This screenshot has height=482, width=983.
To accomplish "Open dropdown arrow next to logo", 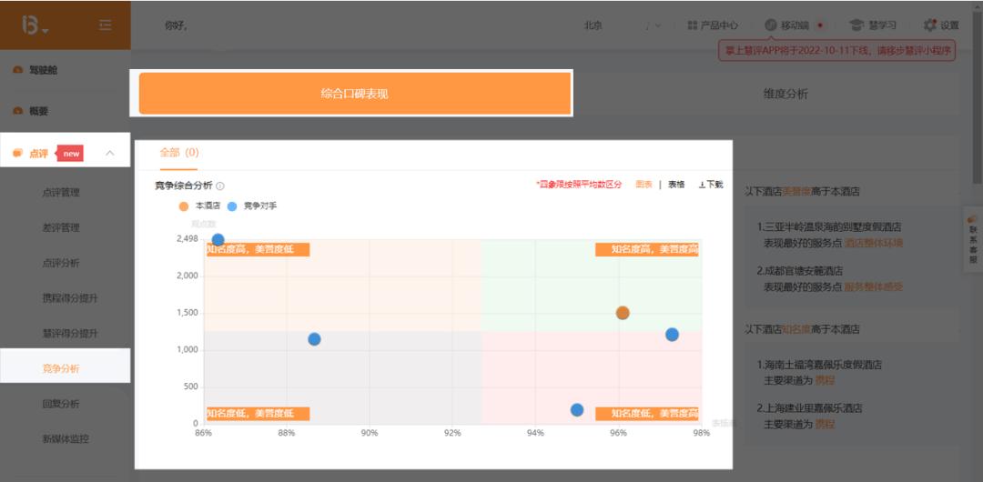I will click(46, 32).
